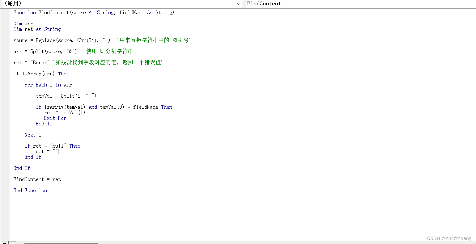Place cursor in the Function FindContent declaration line

click(x=94, y=12)
